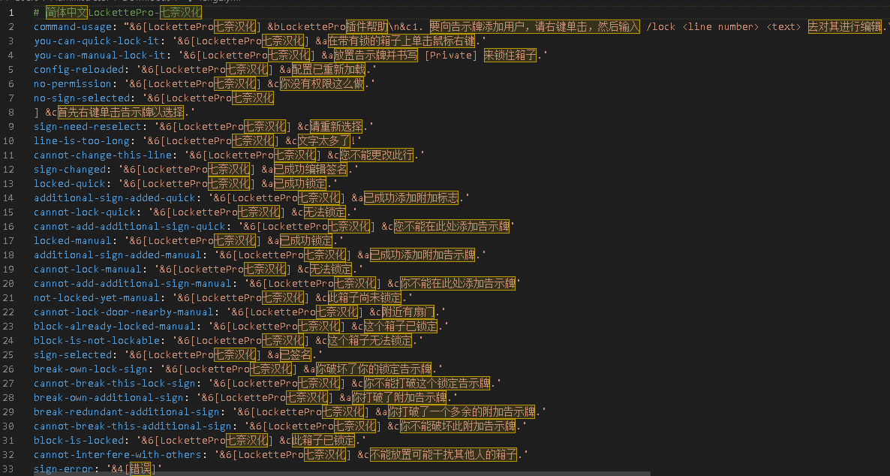Click the '<line number>' placeholder

pyautogui.click(x=720, y=27)
